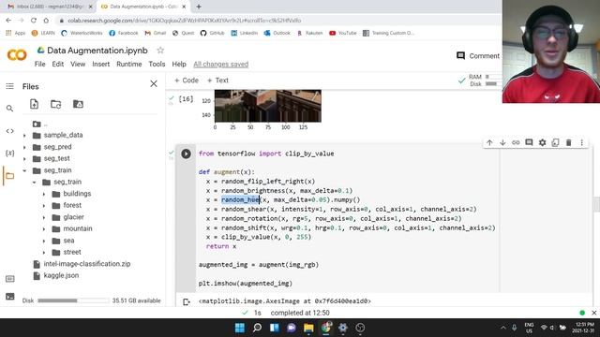Run the augment code cell
600x337 pixels.
(186, 154)
